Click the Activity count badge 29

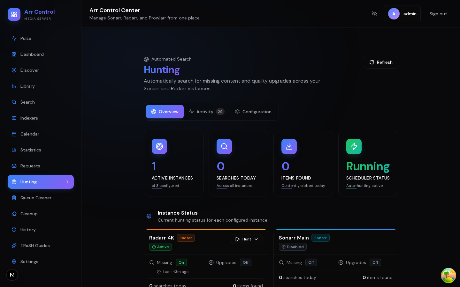(x=220, y=112)
